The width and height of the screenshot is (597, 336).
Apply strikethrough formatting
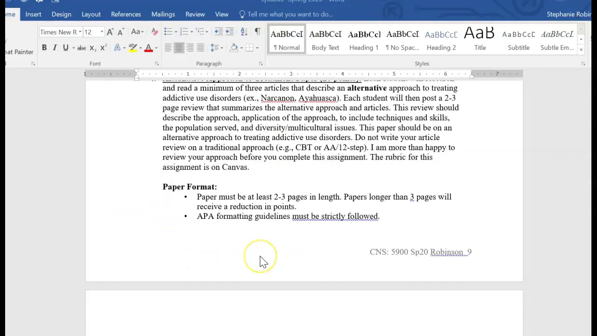pyautogui.click(x=81, y=48)
